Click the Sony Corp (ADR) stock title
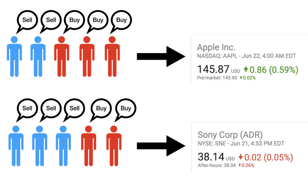 (230, 135)
